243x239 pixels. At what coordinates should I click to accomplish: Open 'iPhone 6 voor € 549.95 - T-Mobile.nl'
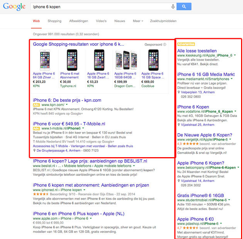(x=69, y=124)
